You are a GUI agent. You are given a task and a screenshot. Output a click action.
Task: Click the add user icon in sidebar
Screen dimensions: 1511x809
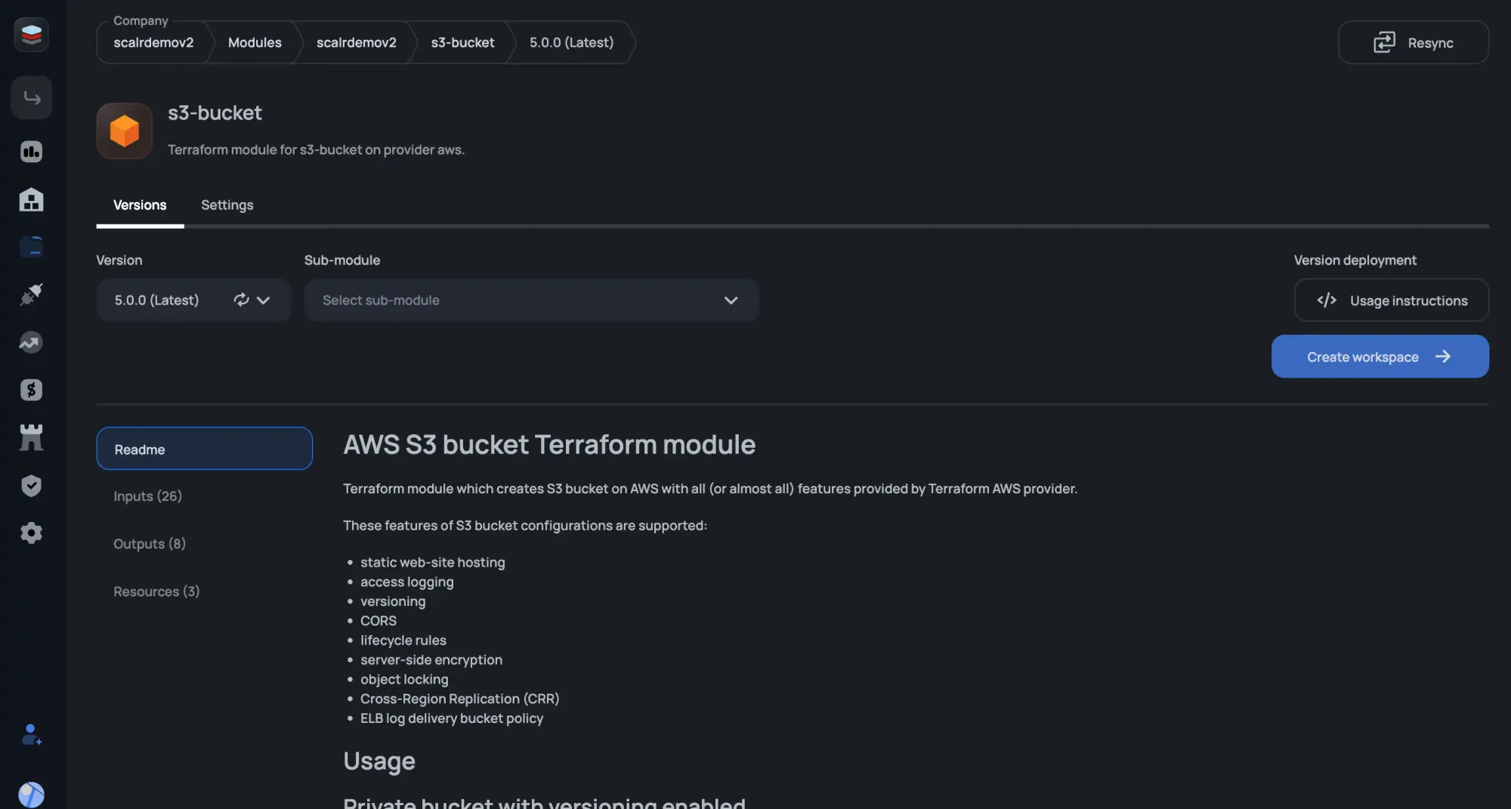pyautogui.click(x=31, y=735)
